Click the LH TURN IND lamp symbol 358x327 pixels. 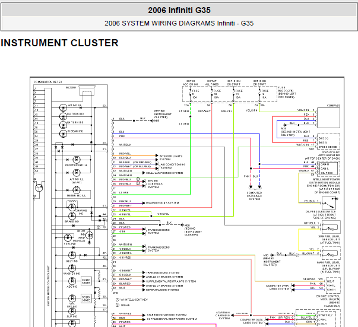63,125
